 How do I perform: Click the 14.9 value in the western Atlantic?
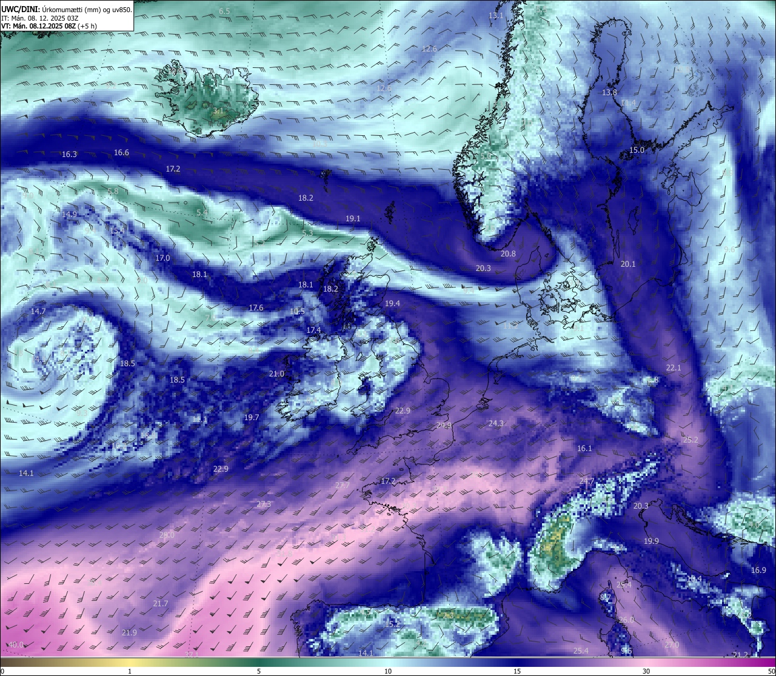coord(70,215)
